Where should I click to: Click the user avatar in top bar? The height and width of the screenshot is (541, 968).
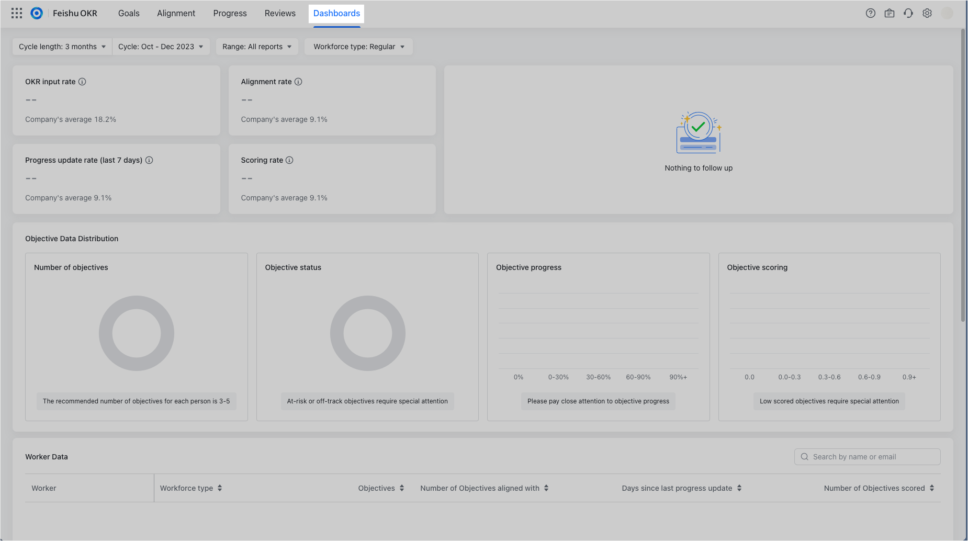pyautogui.click(x=947, y=14)
